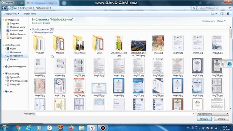Select Загрузки in the sidebar
233x131 pixels.
[14, 23]
